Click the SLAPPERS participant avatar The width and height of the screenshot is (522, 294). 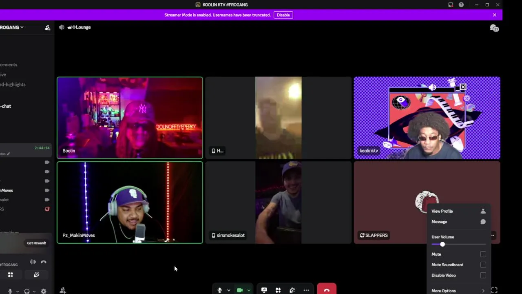[427, 201]
